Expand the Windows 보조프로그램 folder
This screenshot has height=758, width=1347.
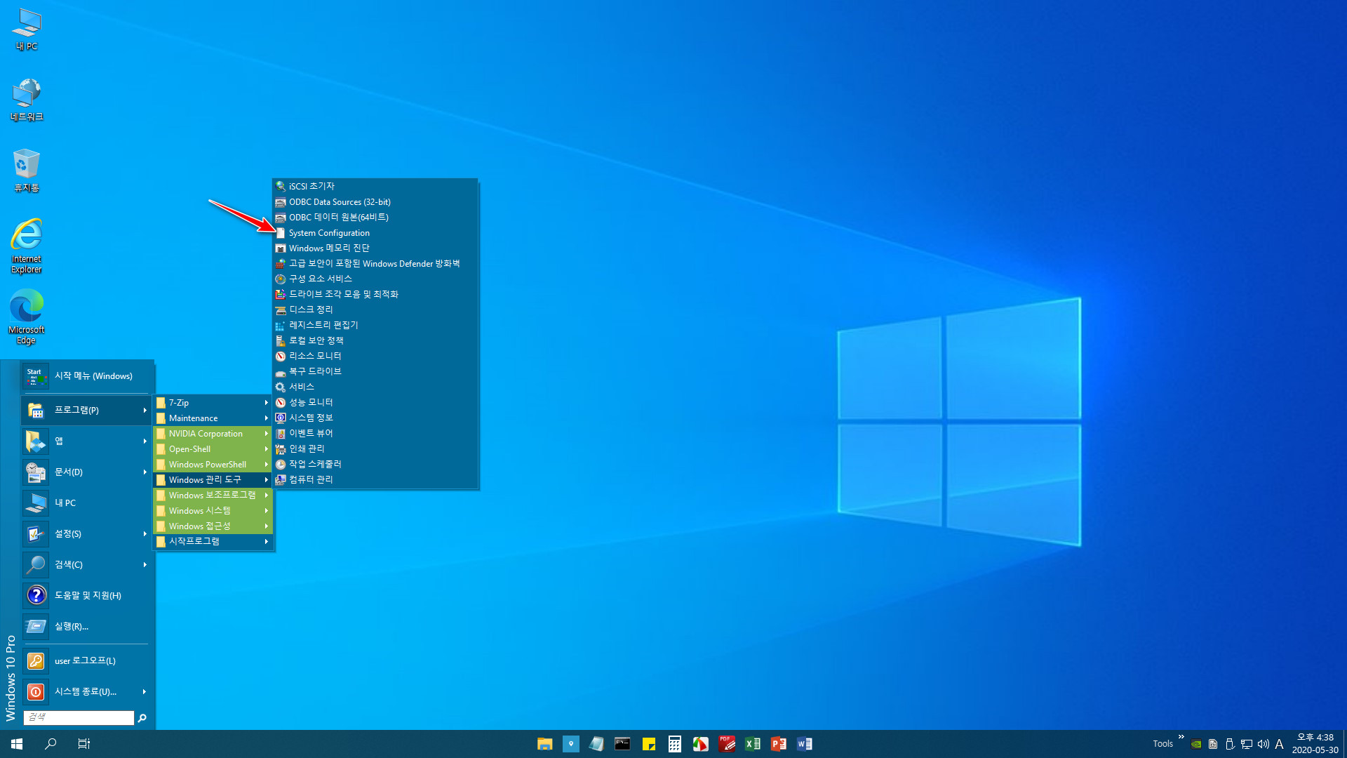[213, 496]
